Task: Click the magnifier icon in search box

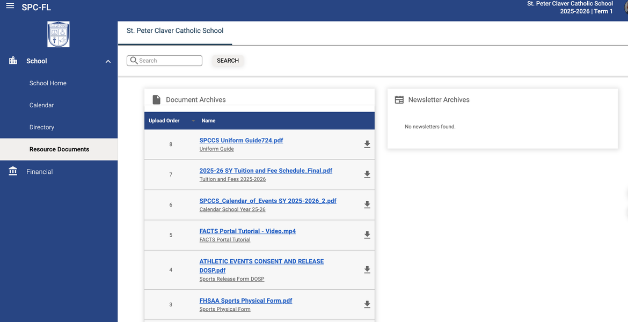Action: pos(134,61)
